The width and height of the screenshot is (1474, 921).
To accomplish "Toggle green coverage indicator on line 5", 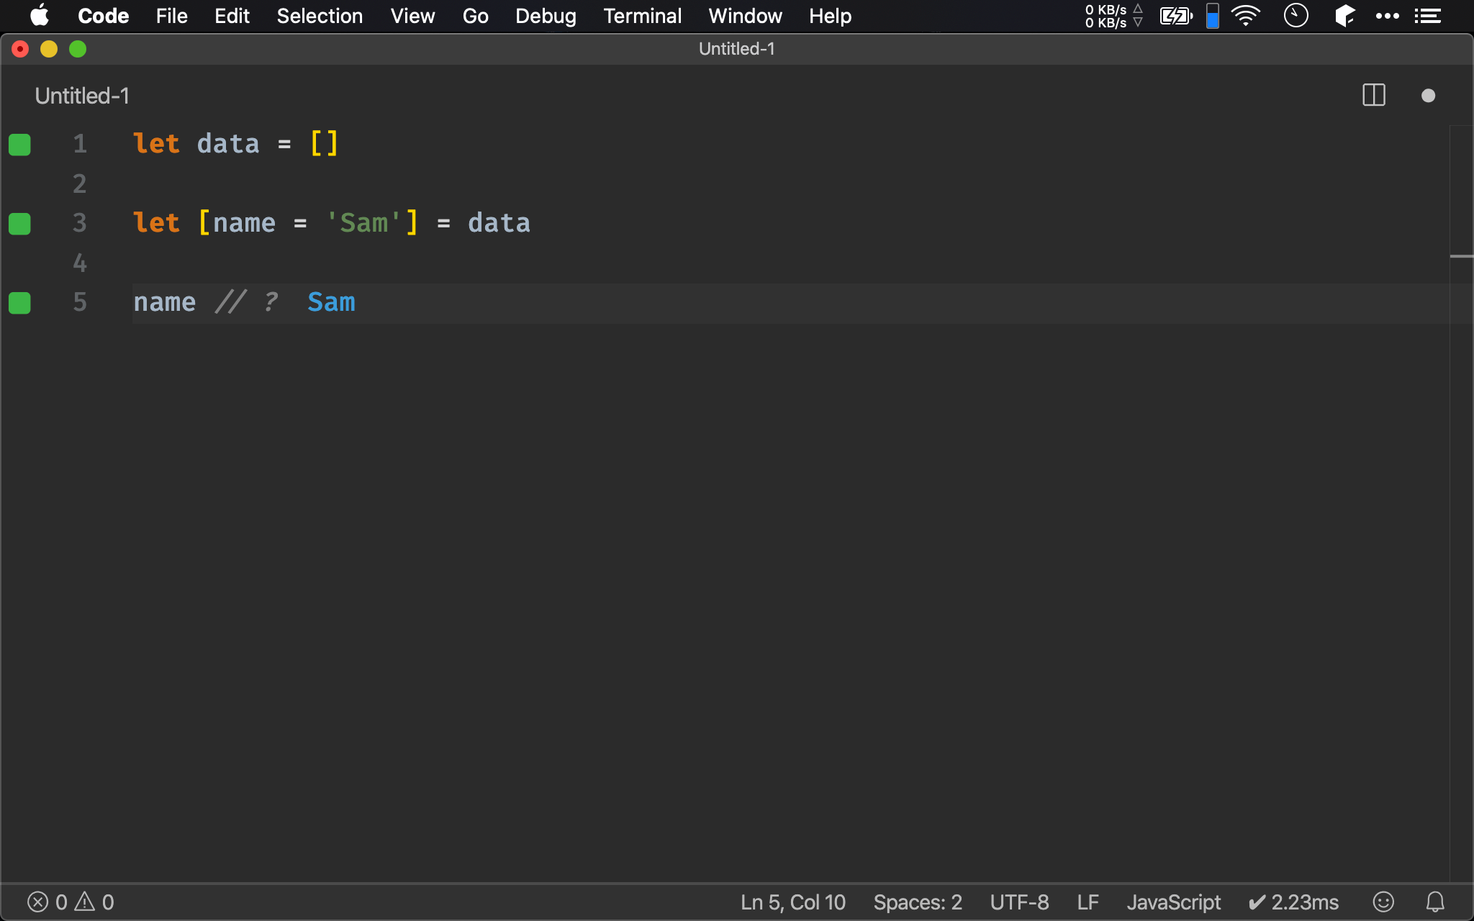I will click(x=19, y=303).
